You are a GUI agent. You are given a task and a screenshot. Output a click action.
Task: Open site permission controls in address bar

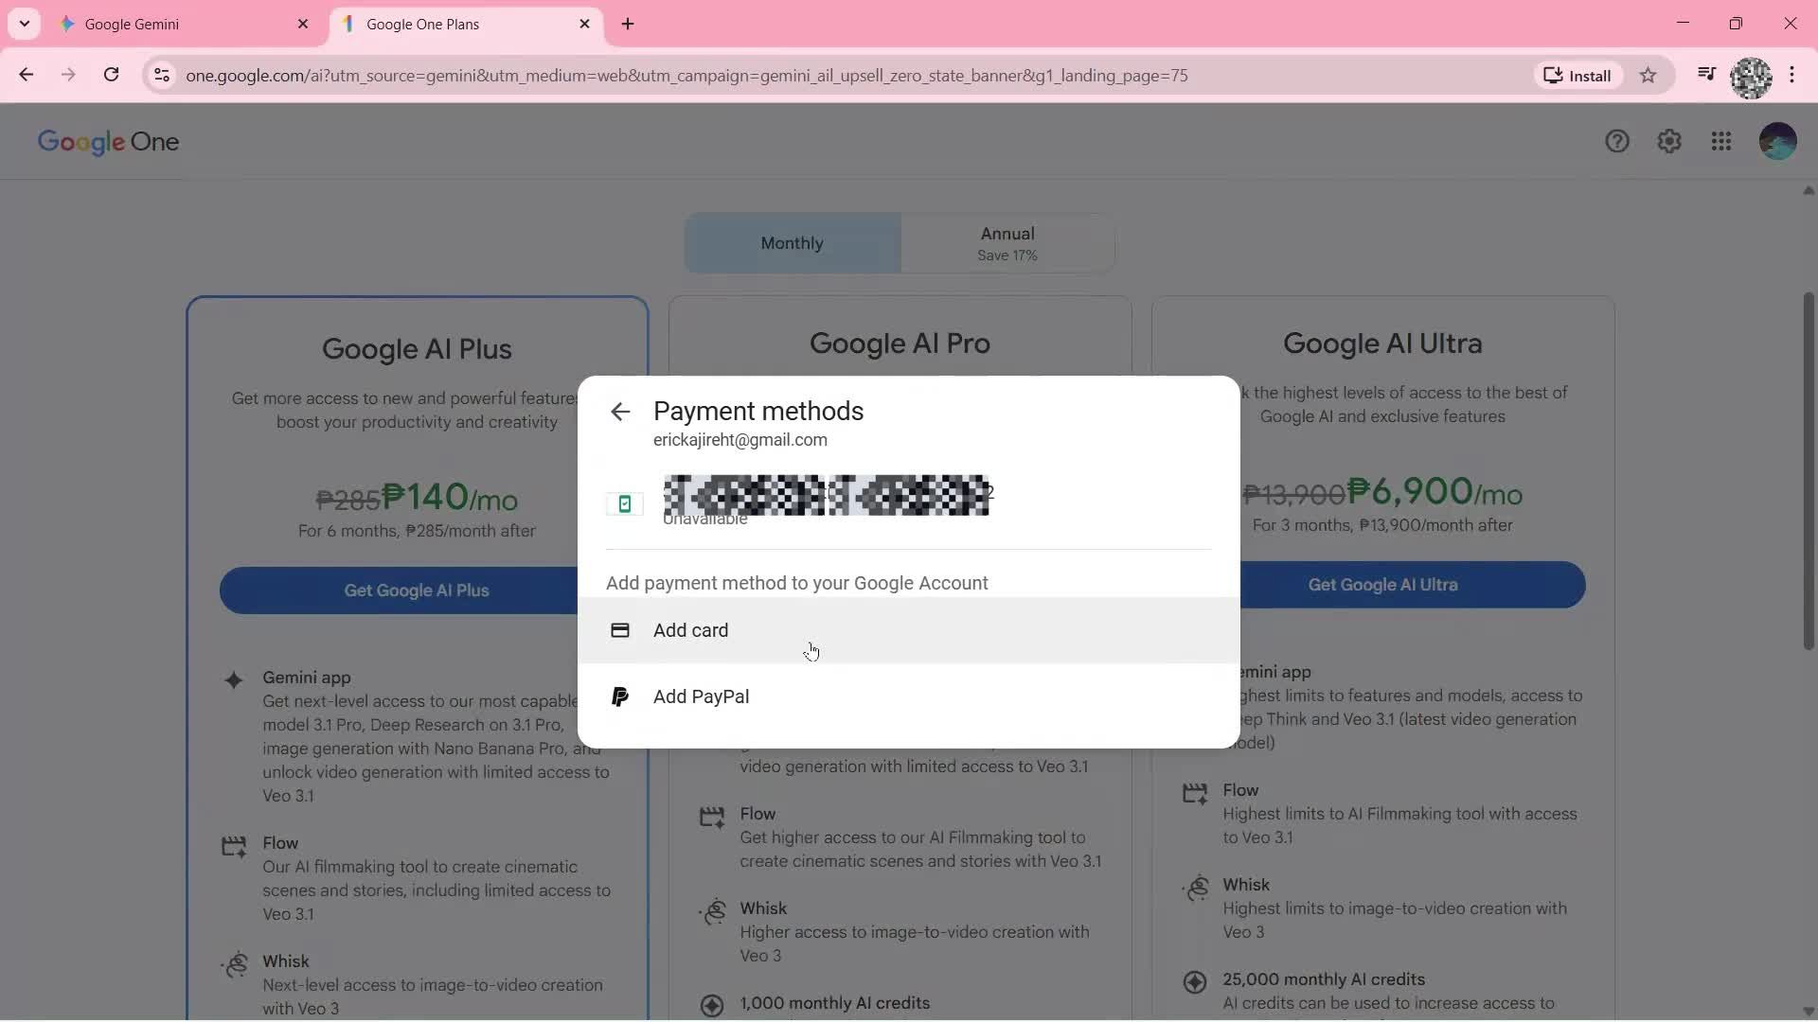coord(162,76)
